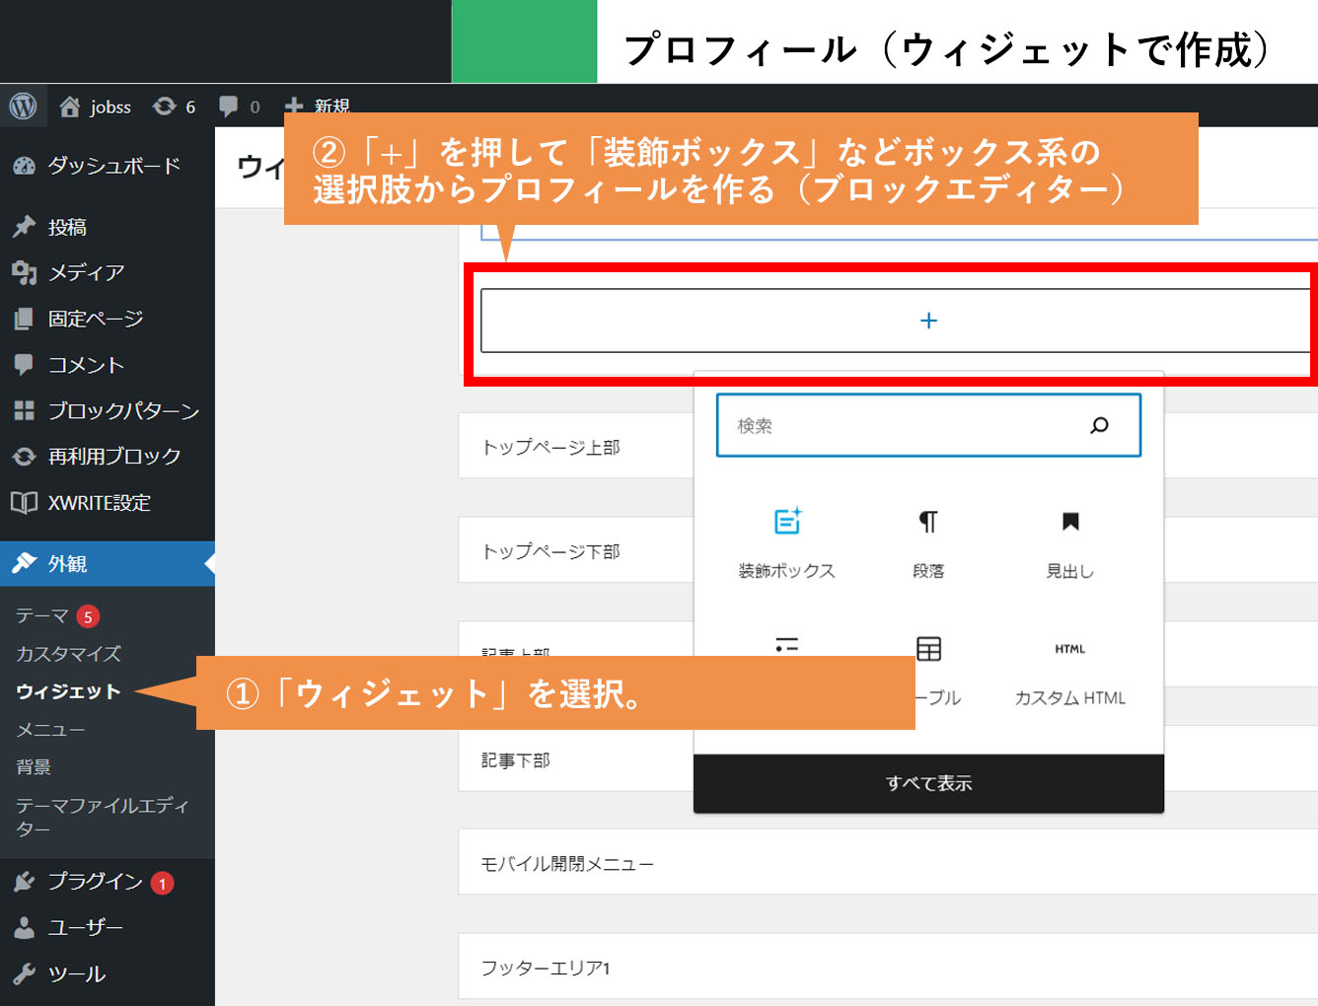Screen dimensions: 1318x1006
Task: Expand 記事下部 widget area
Action: pyautogui.click(x=515, y=760)
